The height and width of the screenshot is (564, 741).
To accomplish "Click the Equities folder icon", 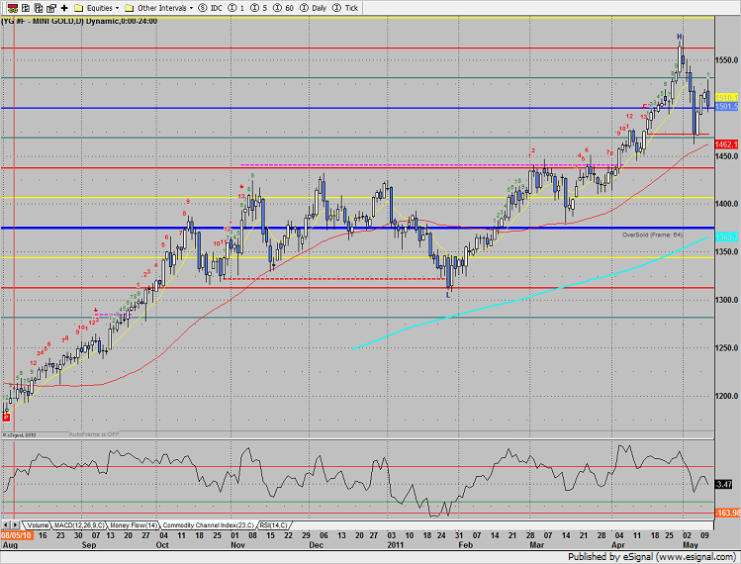I will (x=79, y=8).
